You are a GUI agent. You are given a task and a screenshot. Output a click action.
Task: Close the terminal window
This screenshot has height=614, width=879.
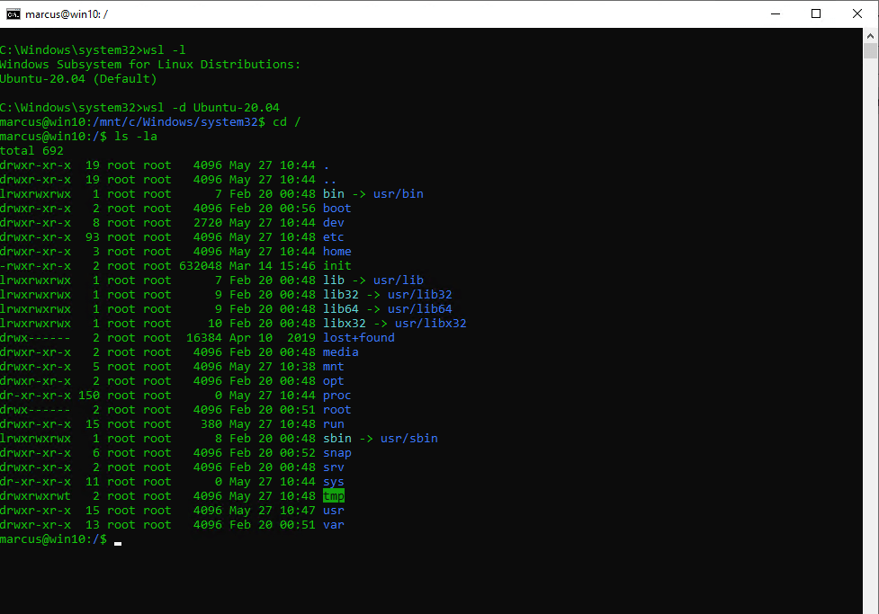click(857, 14)
